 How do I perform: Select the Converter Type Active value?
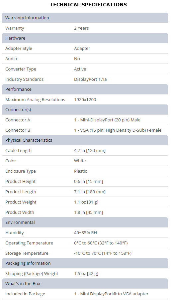pos(80,69)
